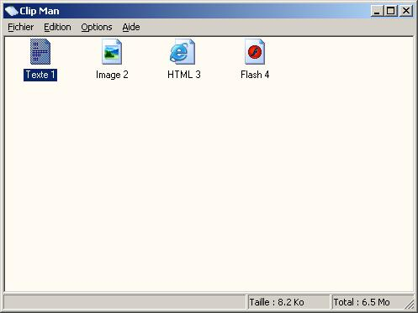Click the 'Texte 1' label
The image size is (418, 313).
click(x=40, y=75)
